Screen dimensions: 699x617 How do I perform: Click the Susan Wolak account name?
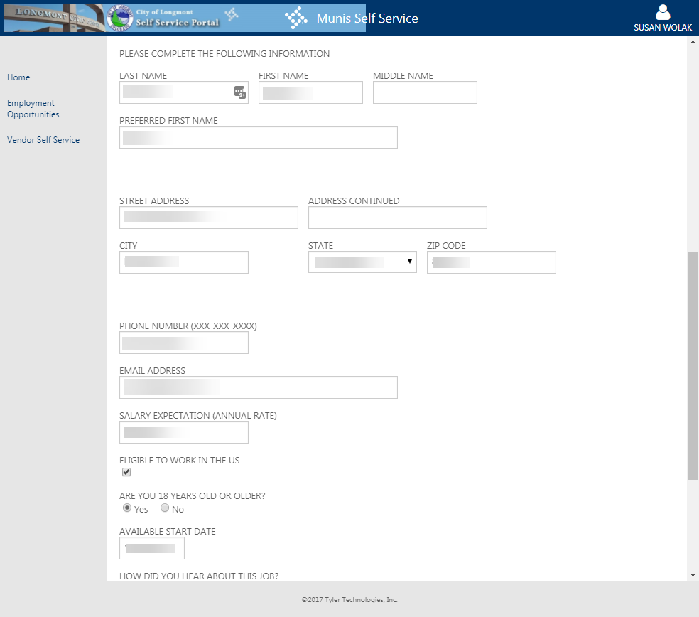tap(662, 28)
